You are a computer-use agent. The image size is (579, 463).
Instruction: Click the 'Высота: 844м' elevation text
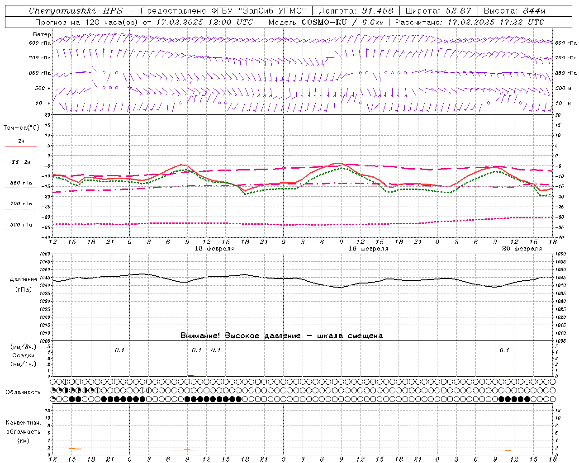click(515, 11)
